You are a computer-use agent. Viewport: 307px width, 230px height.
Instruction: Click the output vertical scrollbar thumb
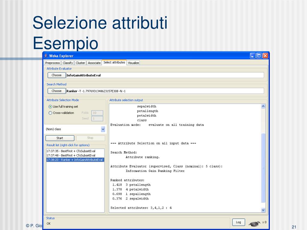click(263, 168)
